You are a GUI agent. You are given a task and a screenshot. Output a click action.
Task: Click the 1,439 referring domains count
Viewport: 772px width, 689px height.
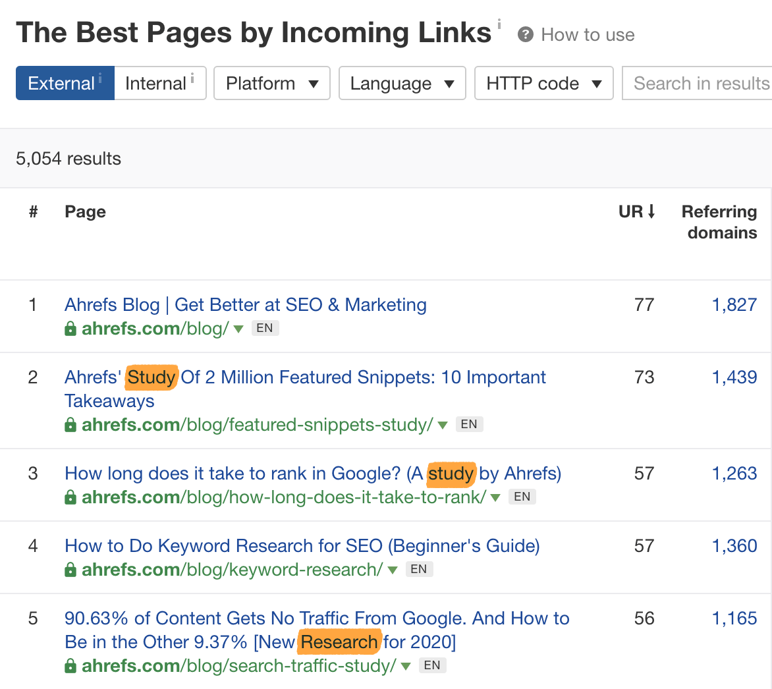(734, 377)
